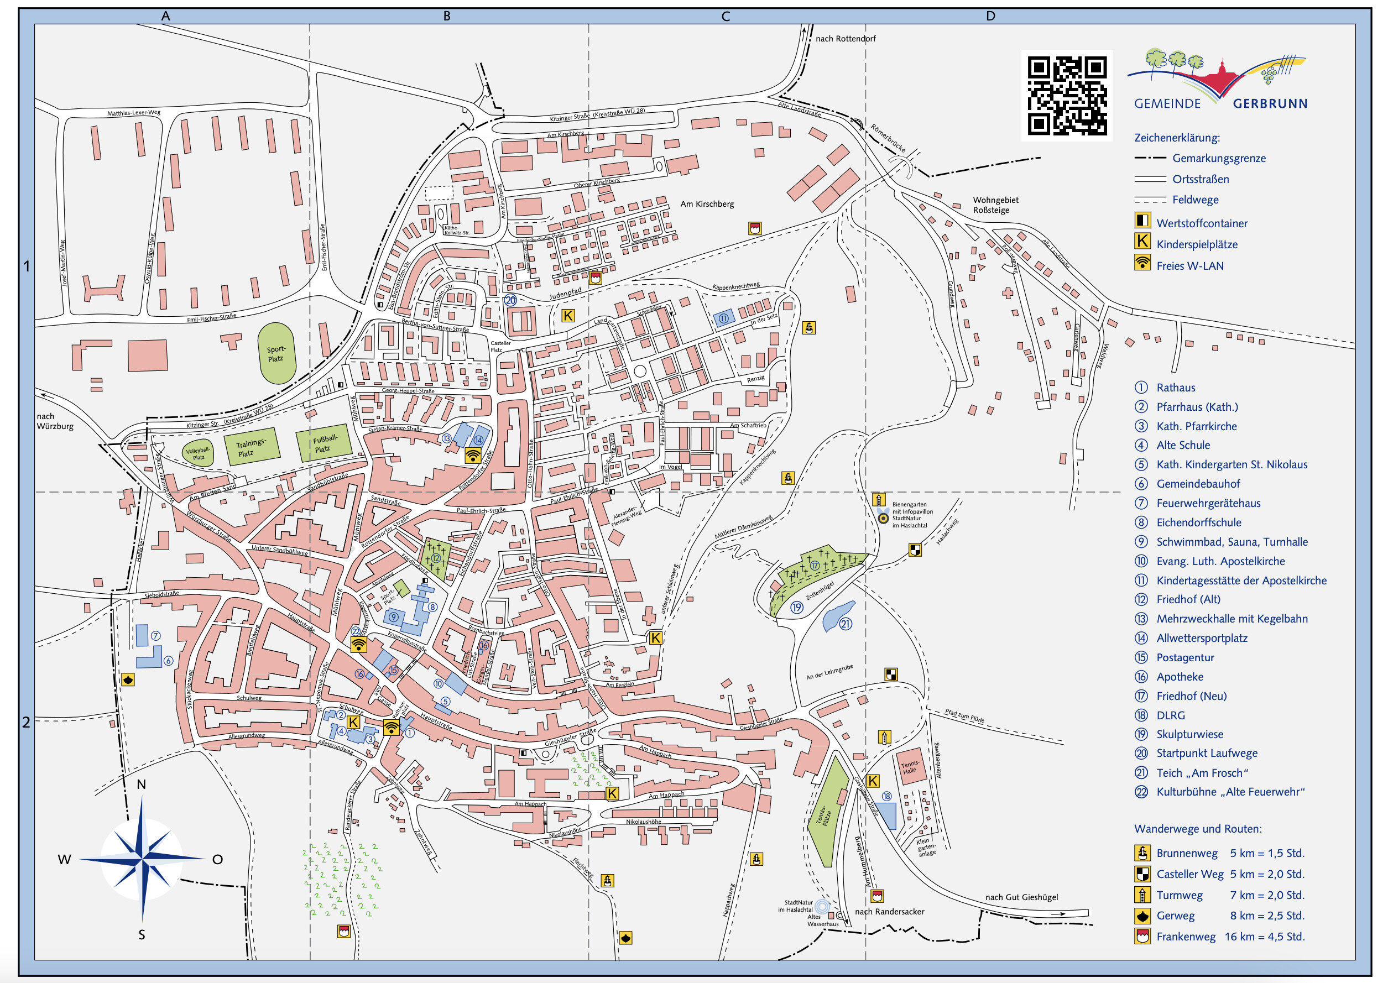Click the 'Pfad zum Flürle' path label
The width and height of the screenshot is (1388, 983).
click(964, 715)
